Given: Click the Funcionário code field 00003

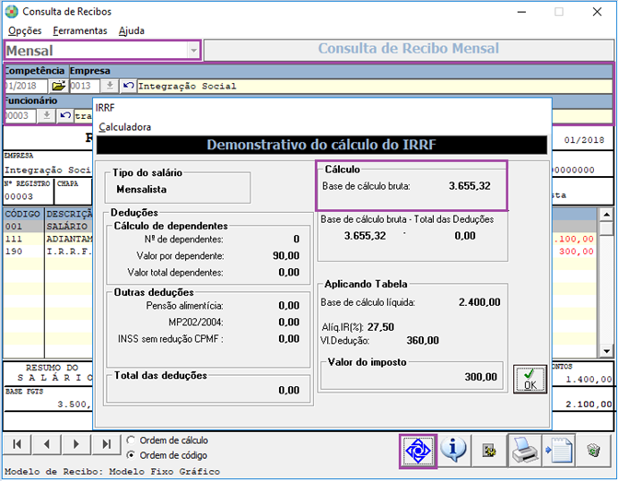Looking at the screenshot, I should coord(20,115).
